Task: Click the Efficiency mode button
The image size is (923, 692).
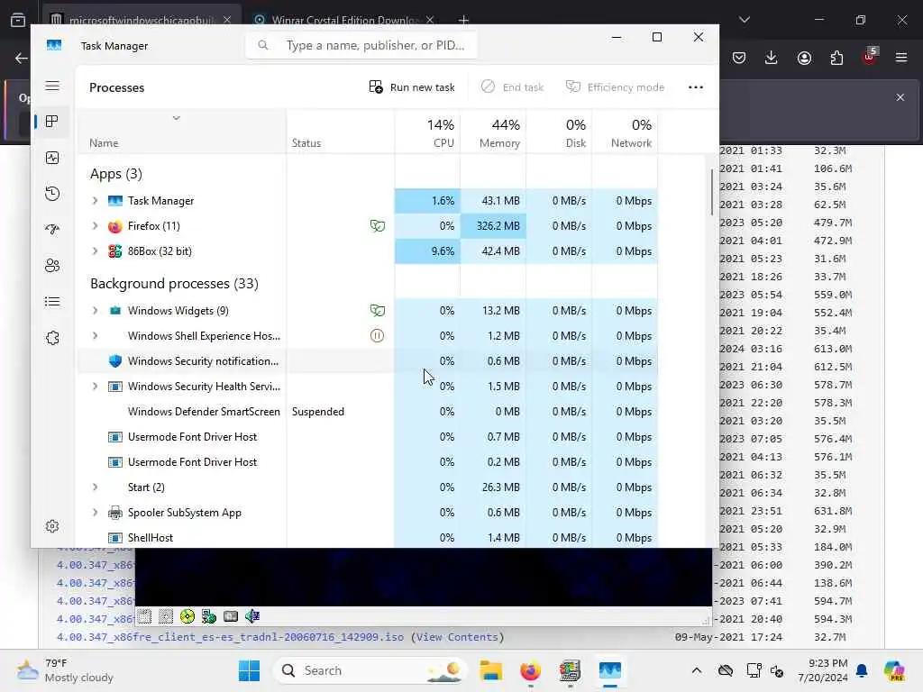Action: pyautogui.click(x=615, y=87)
